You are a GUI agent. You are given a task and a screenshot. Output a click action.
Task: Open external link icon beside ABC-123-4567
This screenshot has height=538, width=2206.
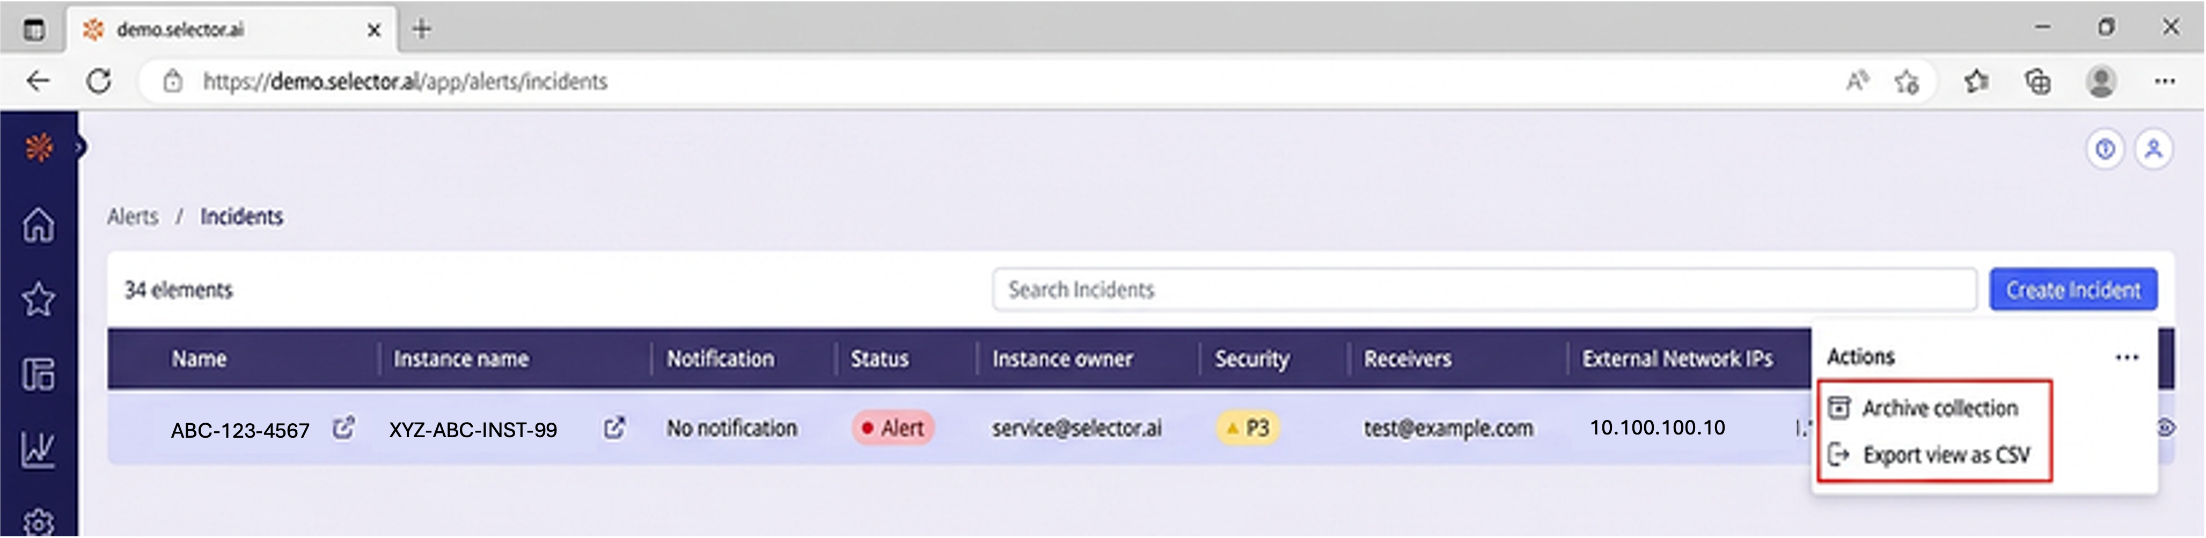pos(343,428)
